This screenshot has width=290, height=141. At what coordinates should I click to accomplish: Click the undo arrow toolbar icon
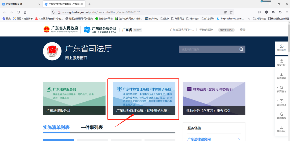pyautogui.click(x=280, y=12)
